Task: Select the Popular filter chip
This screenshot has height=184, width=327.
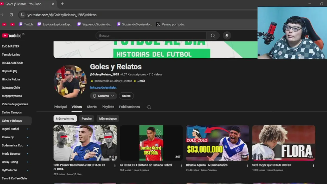Action: coord(87,119)
